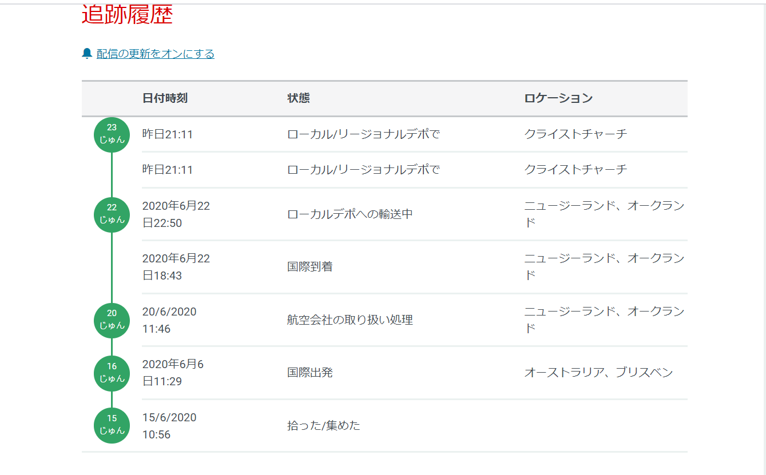The width and height of the screenshot is (766, 475).
Task: Click the オーストラリア、ブリスベン location text
Action: (x=598, y=373)
